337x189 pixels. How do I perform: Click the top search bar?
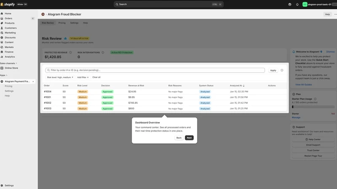click(x=168, y=4)
